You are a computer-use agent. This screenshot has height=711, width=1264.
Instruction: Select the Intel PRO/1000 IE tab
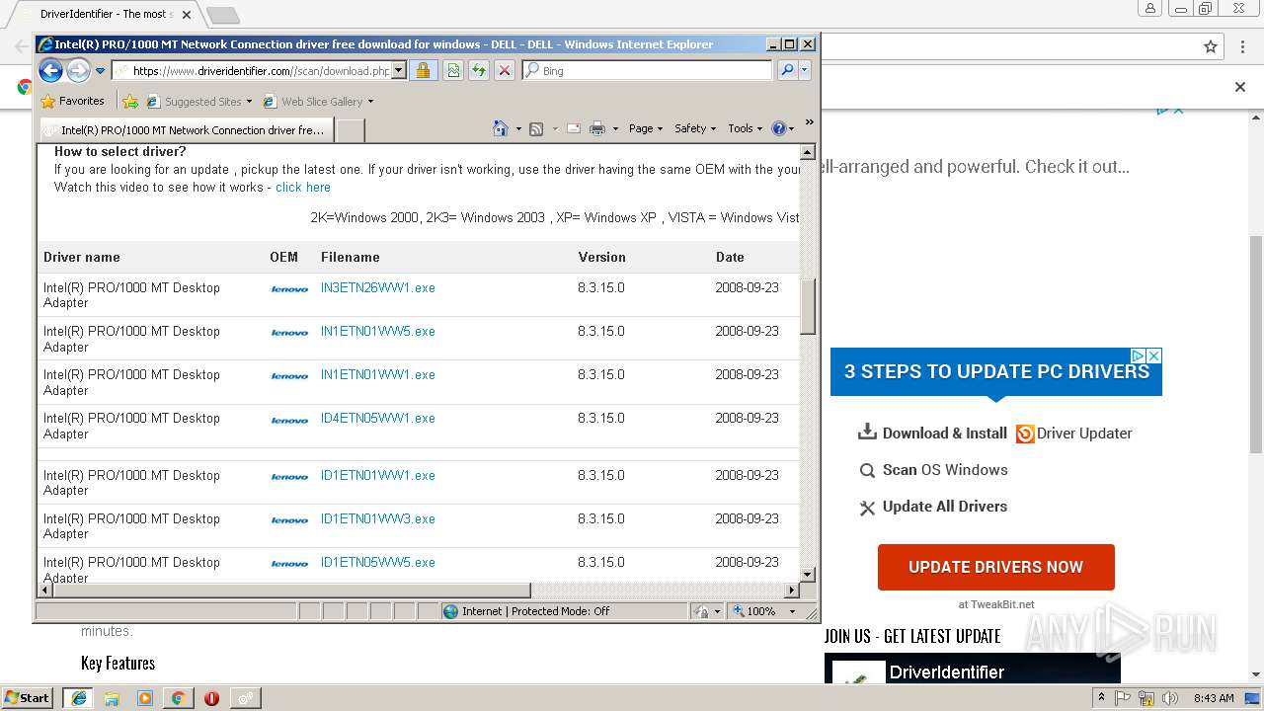click(186, 129)
